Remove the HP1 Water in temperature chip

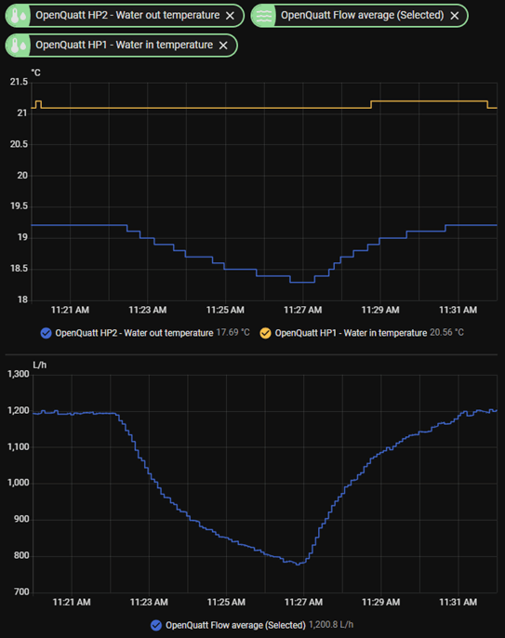tap(223, 46)
